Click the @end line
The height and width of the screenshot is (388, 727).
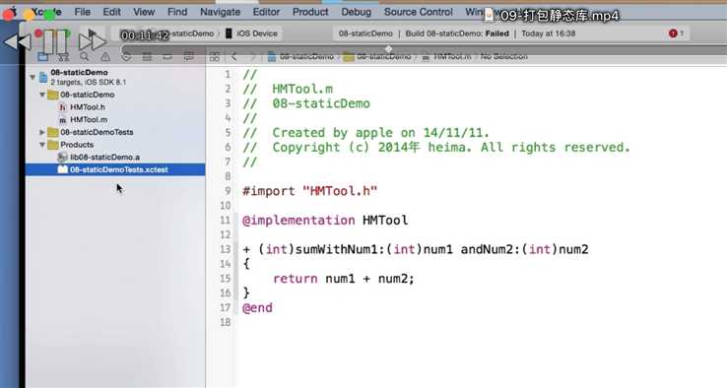(257, 308)
